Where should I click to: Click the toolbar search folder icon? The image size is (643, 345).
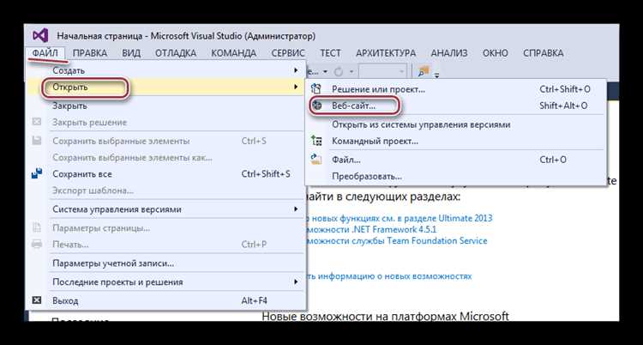click(x=423, y=71)
